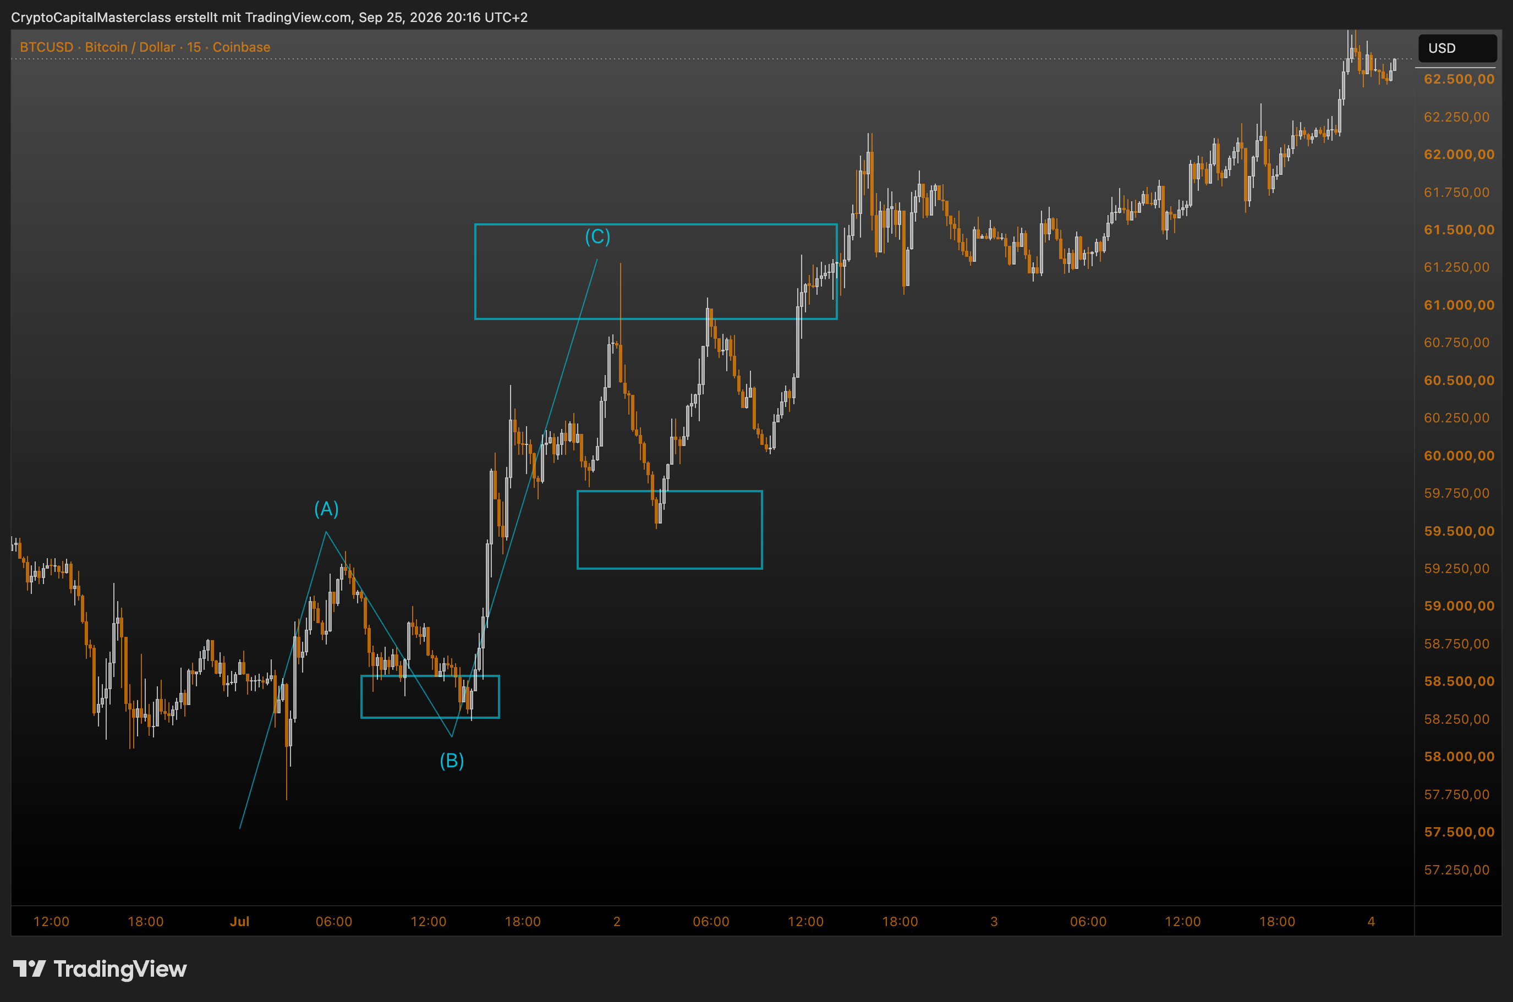The width and height of the screenshot is (1513, 1002).
Task: Click the 58.250,00 price axis label
Action: [x=1457, y=719]
